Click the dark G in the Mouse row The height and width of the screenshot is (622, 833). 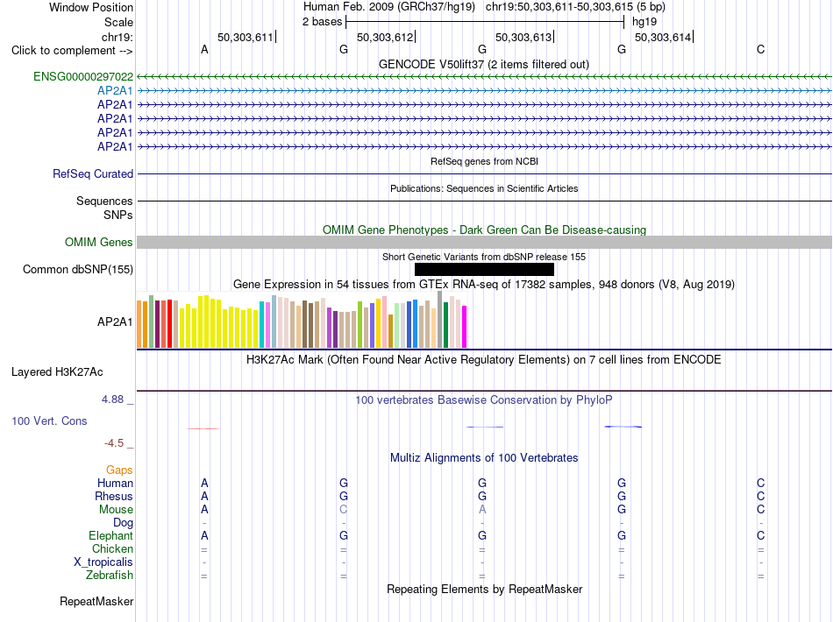(622, 510)
